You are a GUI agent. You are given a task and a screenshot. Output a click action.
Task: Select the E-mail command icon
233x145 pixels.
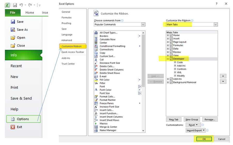click(x=96, y=76)
